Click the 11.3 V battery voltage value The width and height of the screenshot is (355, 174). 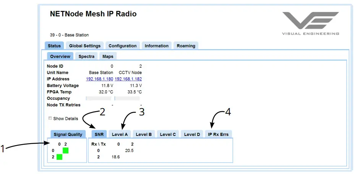click(x=136, y=86)
